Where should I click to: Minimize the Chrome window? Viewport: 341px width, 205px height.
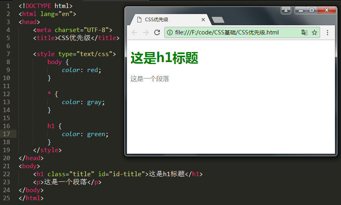[x=301, y=10]
